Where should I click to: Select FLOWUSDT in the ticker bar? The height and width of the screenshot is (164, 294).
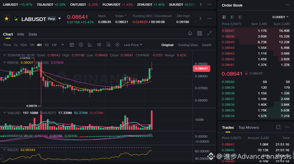pos(118,5)
